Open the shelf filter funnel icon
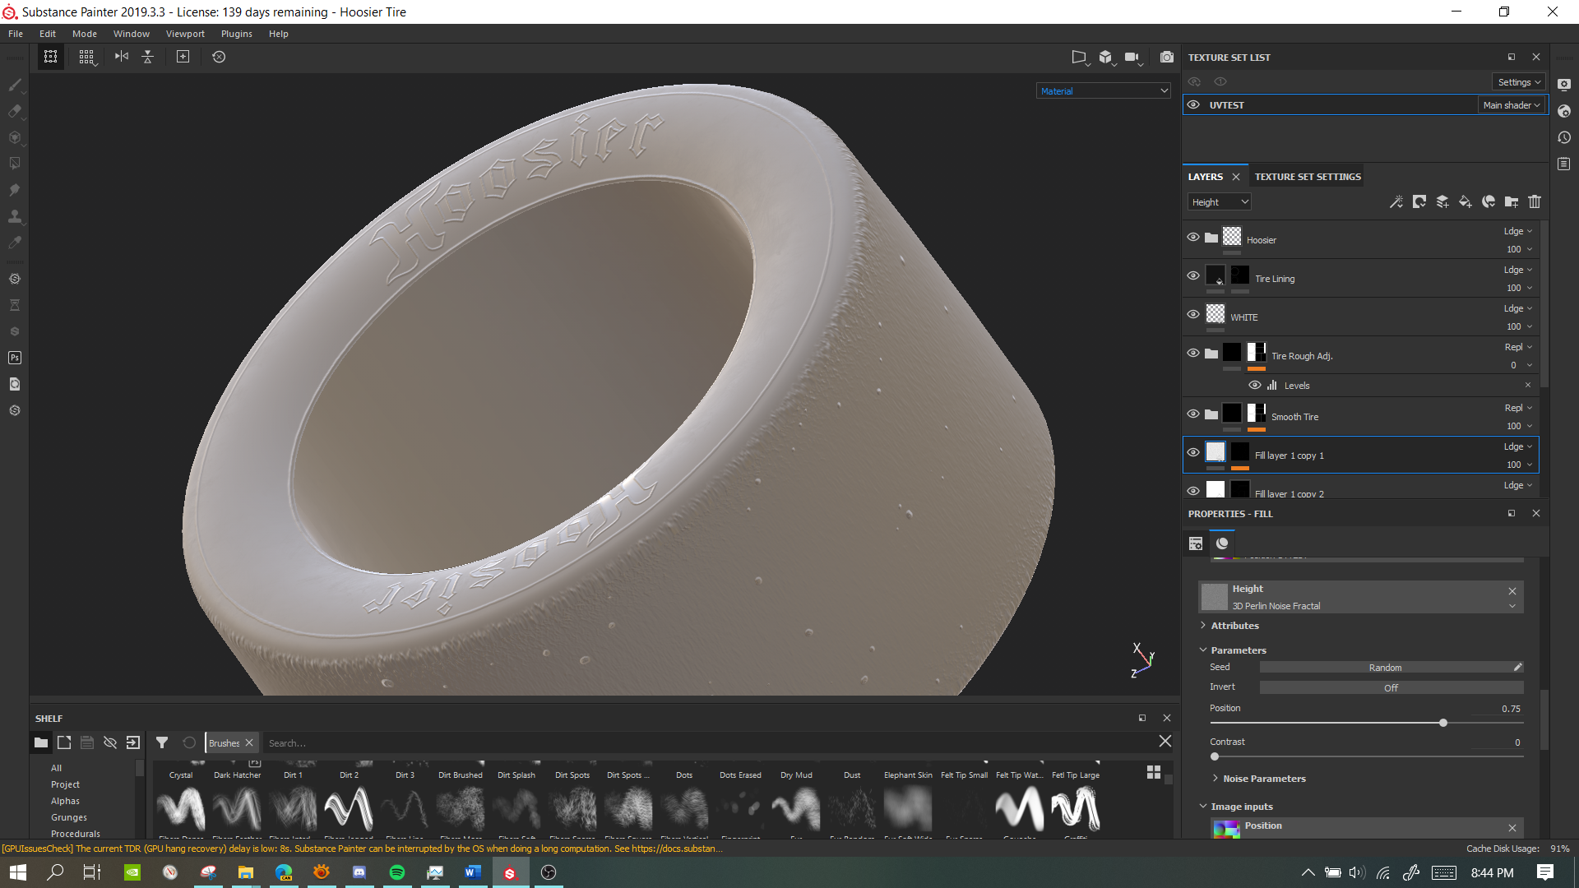 [x=162, y=742]
